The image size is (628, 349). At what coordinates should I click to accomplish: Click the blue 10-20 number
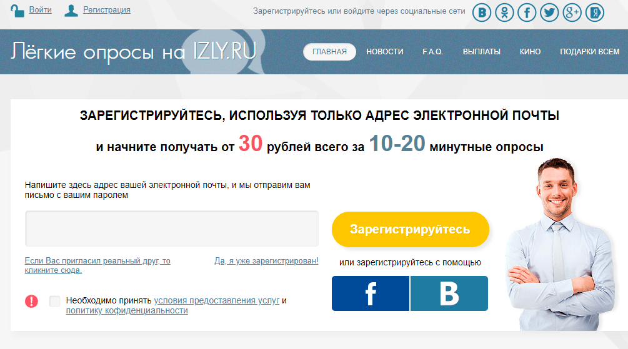click(397, 143)
